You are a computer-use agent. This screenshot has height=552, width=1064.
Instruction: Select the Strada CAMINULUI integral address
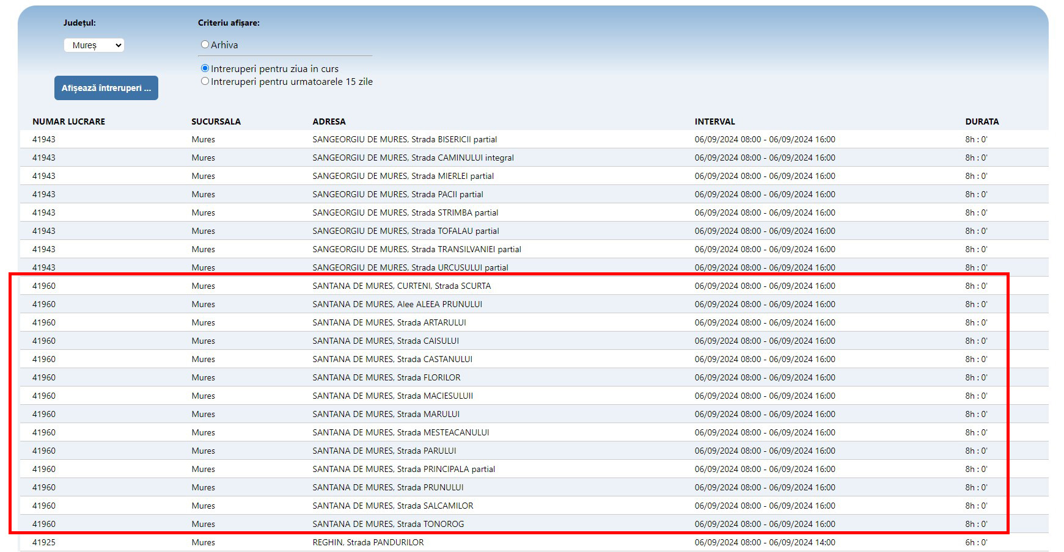(413, 158)
